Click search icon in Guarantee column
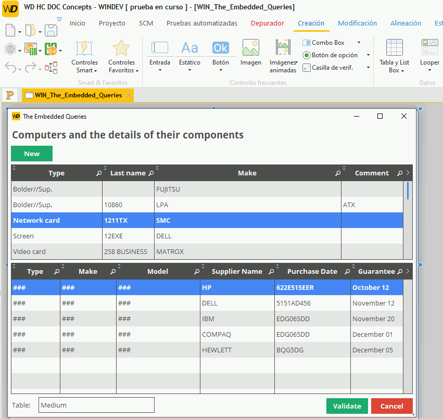The width and height of the screenshot is (443, 419). click(x=400, y=272)
